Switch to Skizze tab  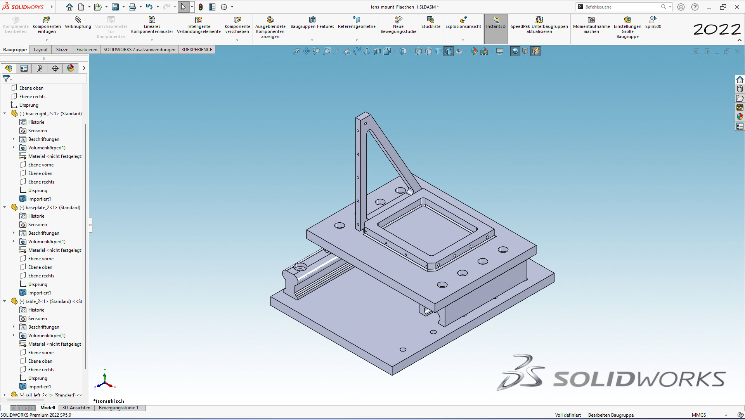(x=62, y=50)
